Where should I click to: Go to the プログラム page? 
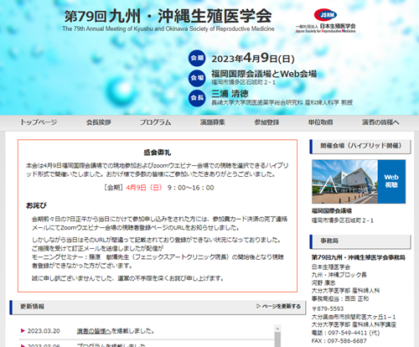[x=155, y=122]
